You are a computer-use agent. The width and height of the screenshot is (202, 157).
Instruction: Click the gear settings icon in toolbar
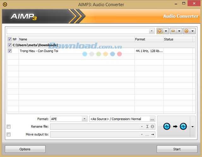[x=186, y=31]
